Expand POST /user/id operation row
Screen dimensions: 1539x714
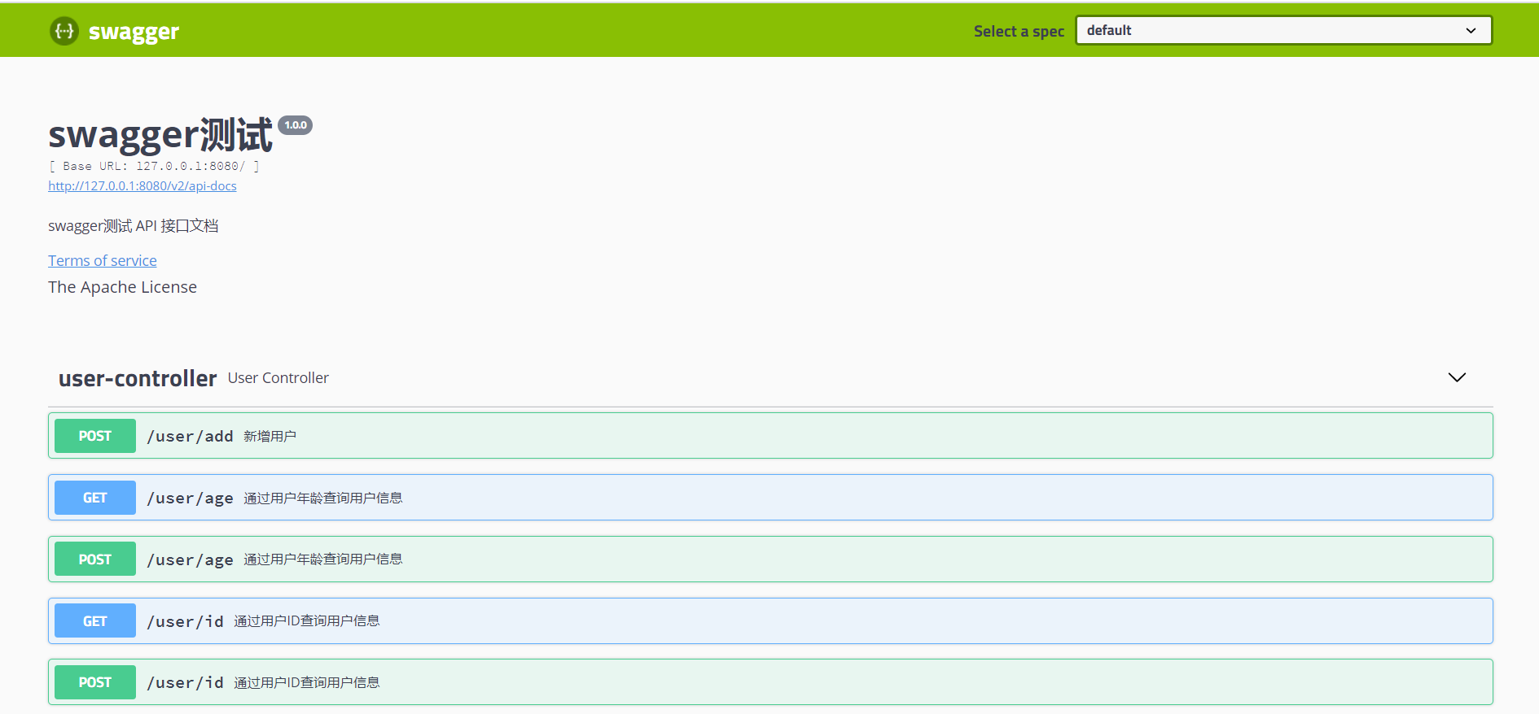[x=770, y=682]
